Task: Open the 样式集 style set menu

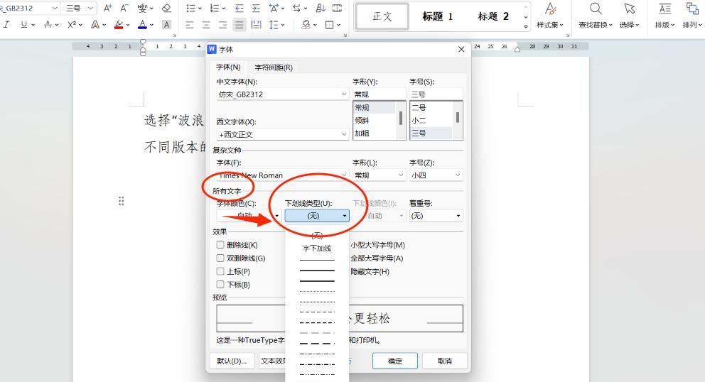Action: pos(550,16)
